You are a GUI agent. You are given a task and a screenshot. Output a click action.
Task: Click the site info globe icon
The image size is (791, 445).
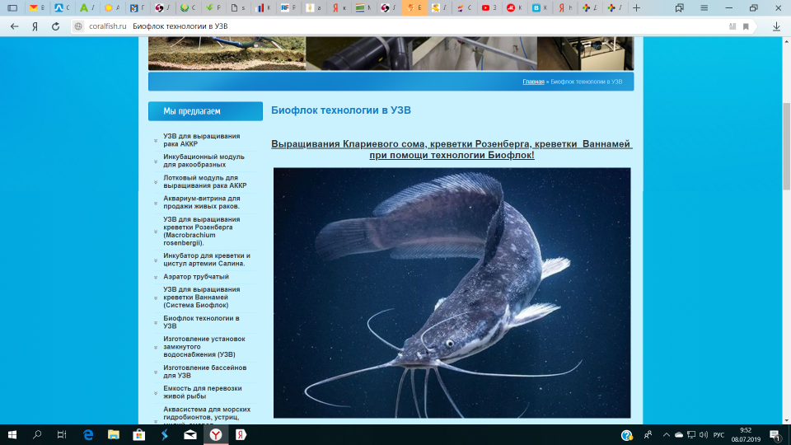78,26
